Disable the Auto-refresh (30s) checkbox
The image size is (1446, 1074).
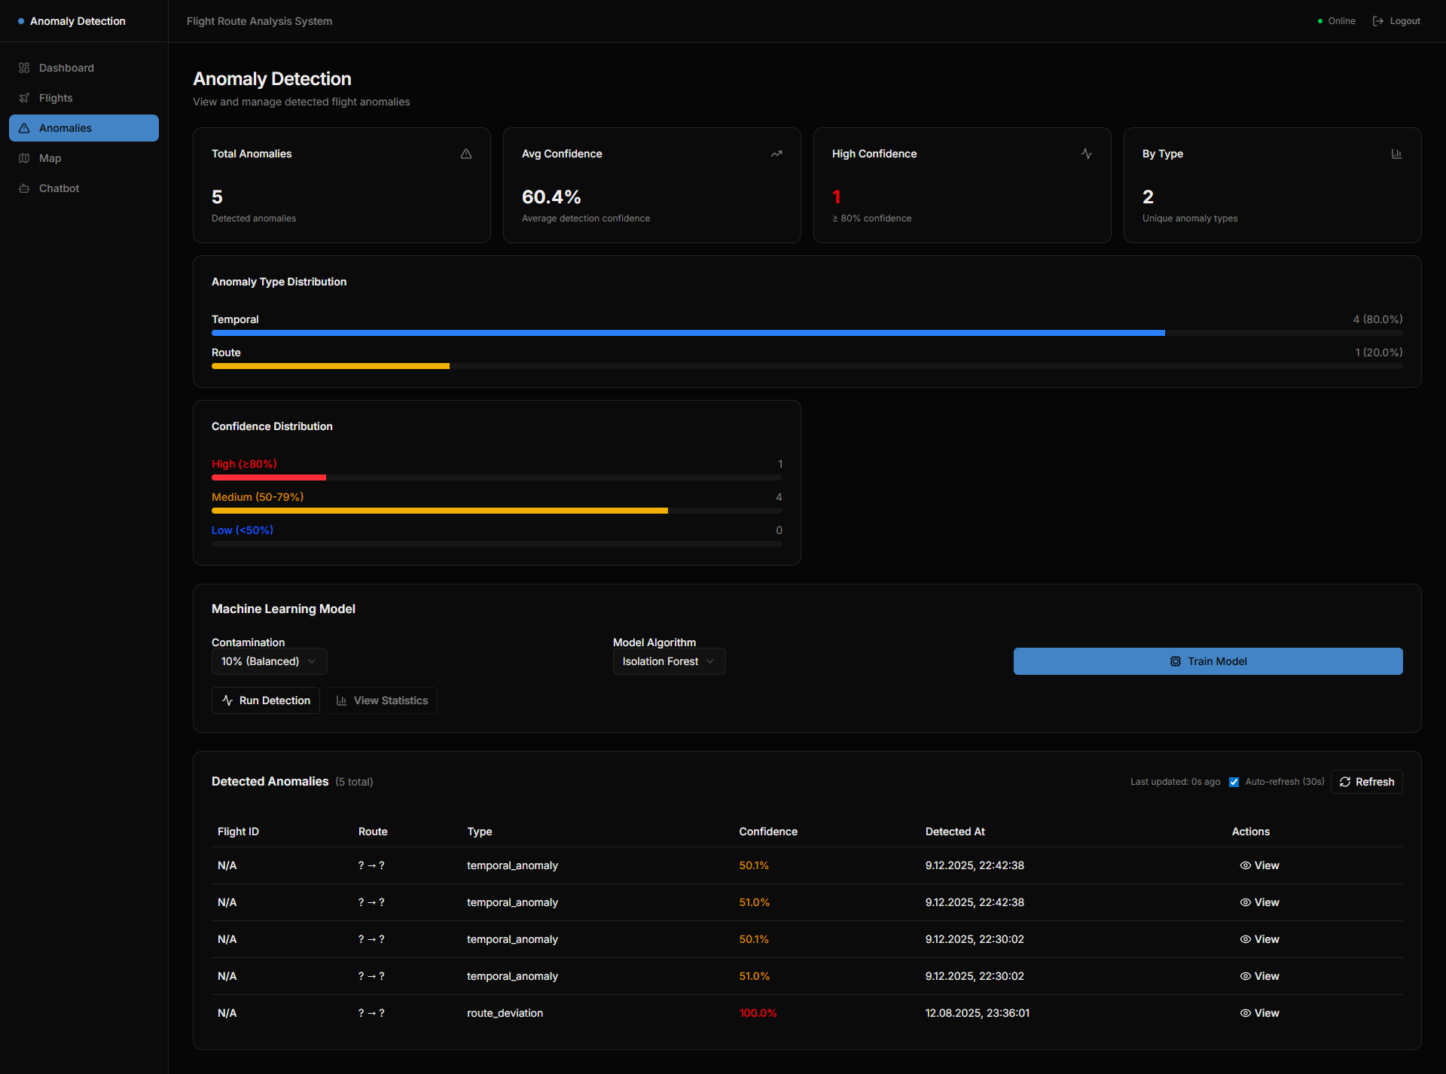[1234, 782]
